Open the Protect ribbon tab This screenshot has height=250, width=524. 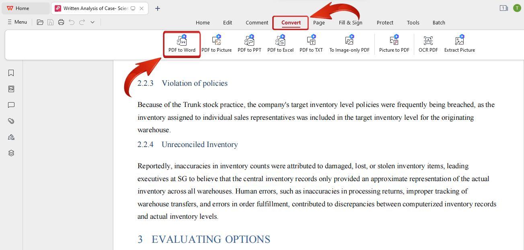(x=385, y=23)
